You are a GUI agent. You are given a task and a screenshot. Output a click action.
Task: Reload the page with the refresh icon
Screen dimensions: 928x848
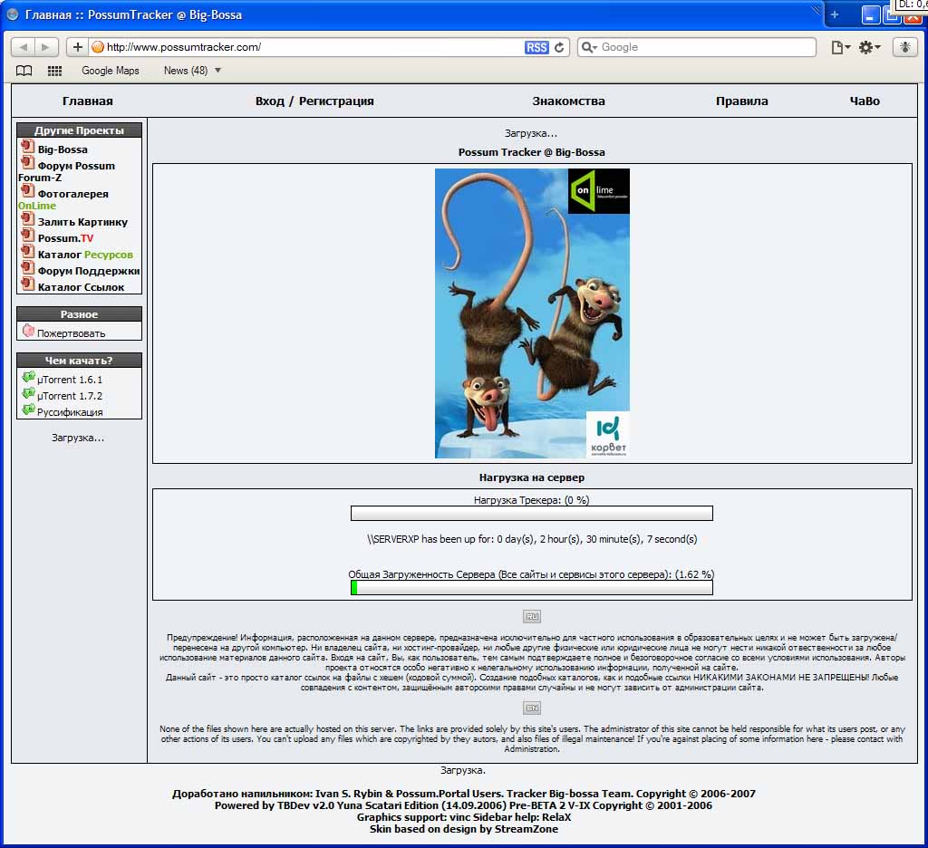pyautogui.click(x=559, y=47)
